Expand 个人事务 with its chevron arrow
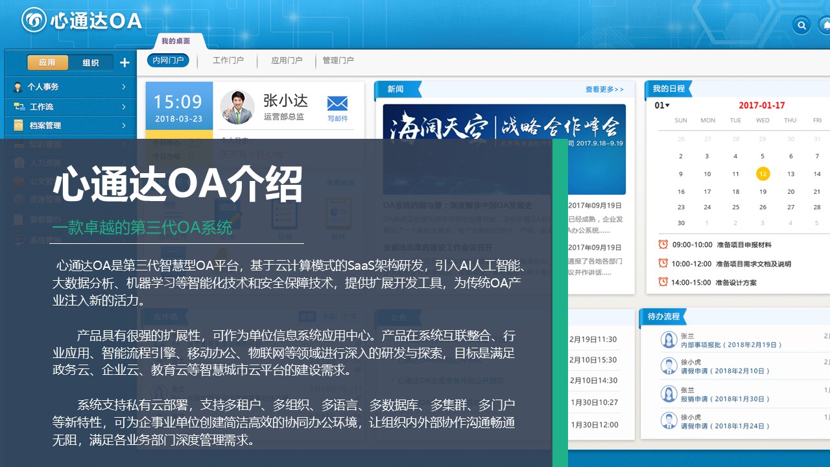The image size is (830, 467). click(x=124, y=87)
